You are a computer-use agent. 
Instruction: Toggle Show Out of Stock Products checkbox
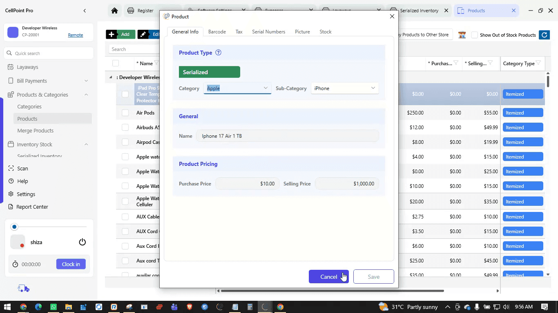click(x=475, y=35)
